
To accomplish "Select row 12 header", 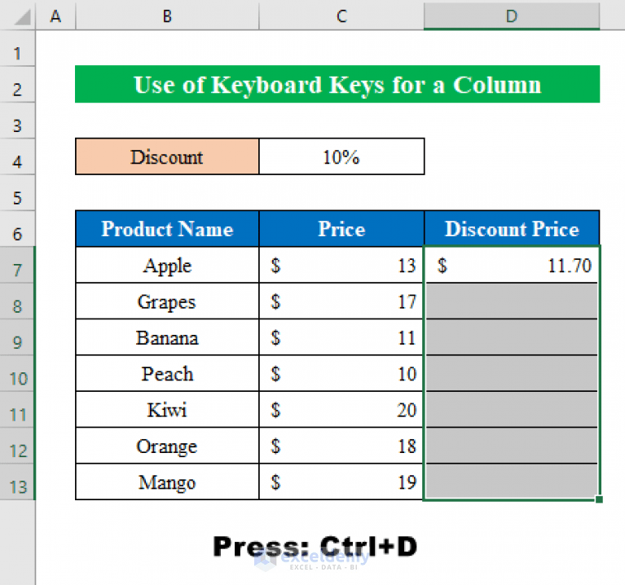I will (x=17, y=446).
